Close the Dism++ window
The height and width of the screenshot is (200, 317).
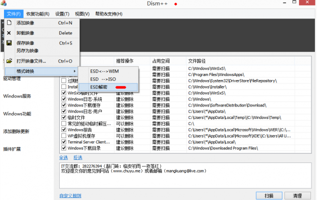tap(307, 2)
